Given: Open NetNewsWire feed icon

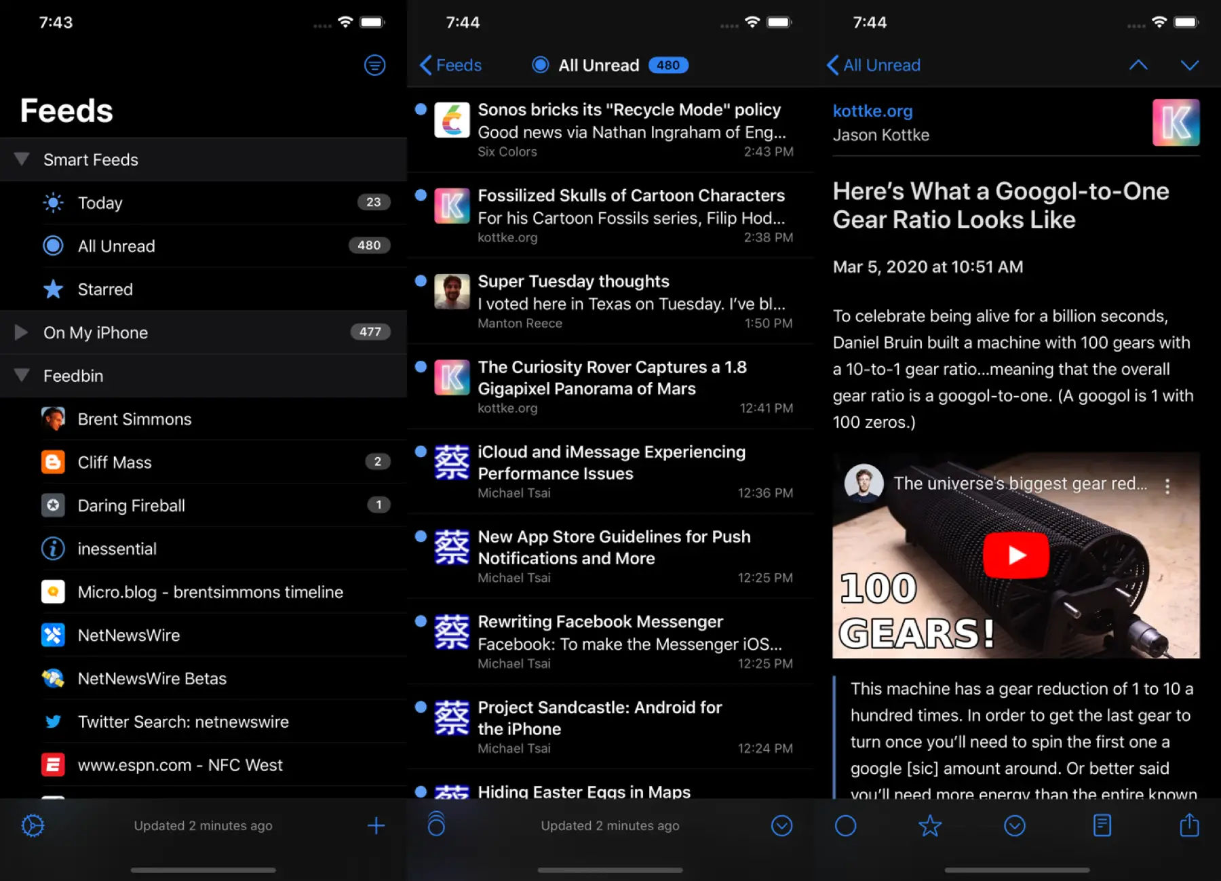Looking at the screenshot, I should [x=53, y=635].
